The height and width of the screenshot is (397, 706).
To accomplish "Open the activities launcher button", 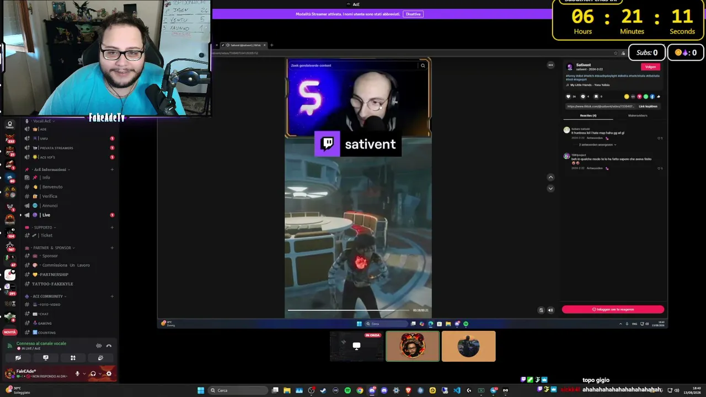I will click(x=73, y=358).
